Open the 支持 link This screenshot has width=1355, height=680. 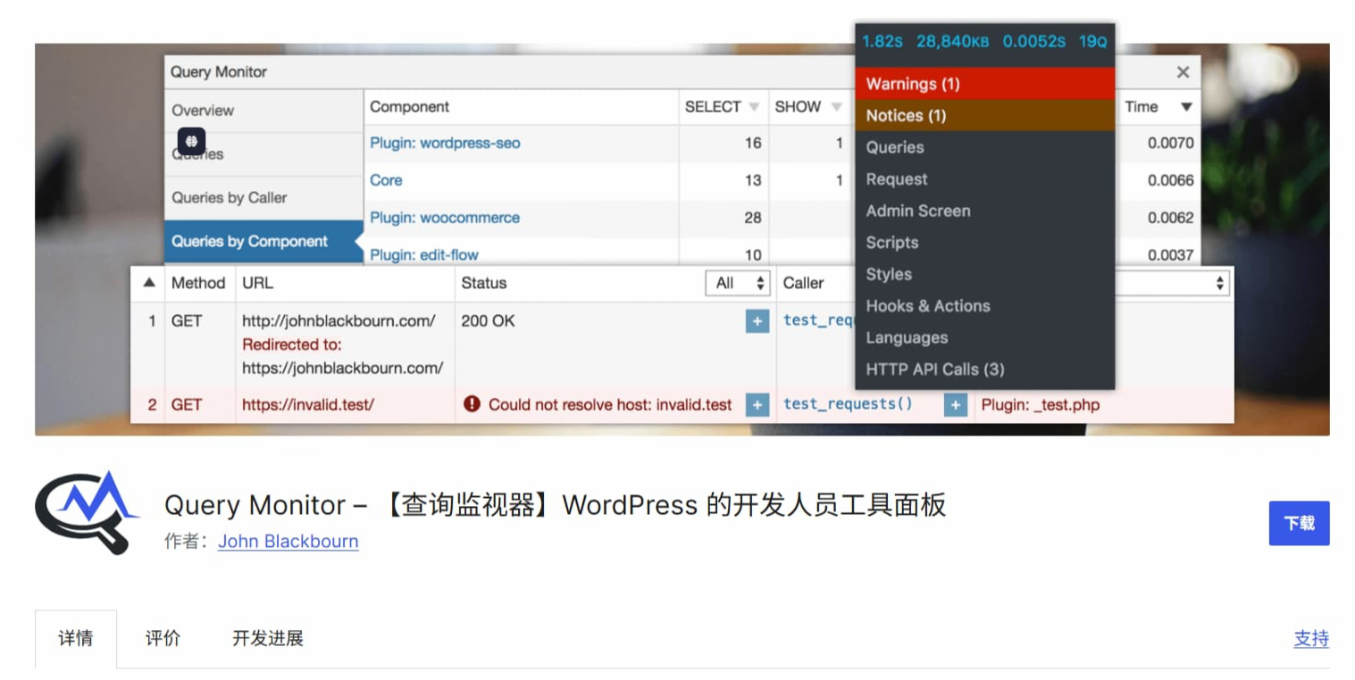(x=1310, y=639)
